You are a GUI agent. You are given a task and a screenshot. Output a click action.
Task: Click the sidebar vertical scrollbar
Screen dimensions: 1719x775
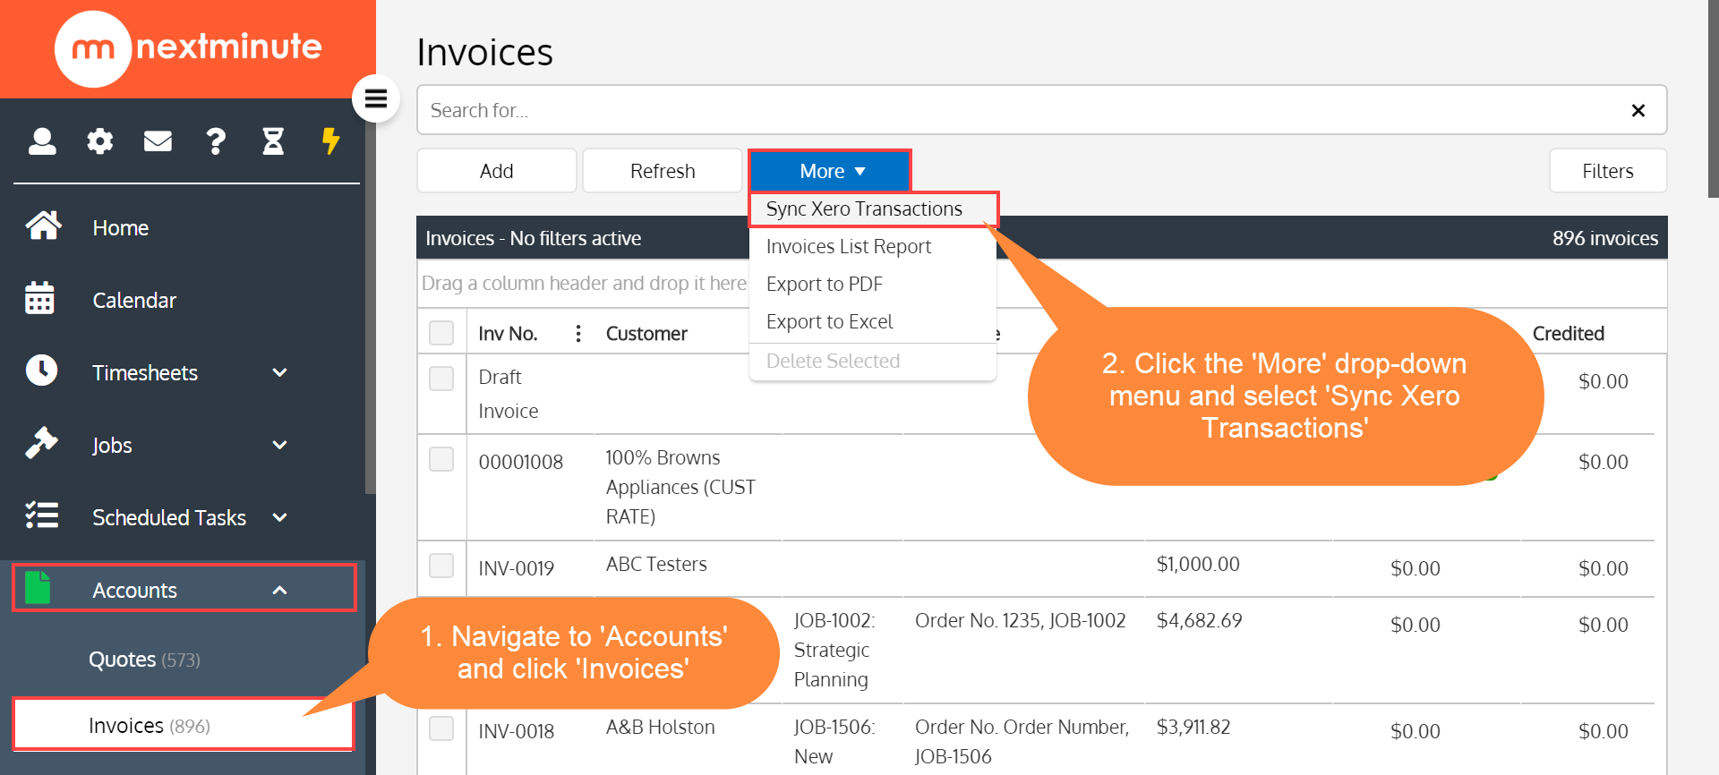click(x=370, y=295)
